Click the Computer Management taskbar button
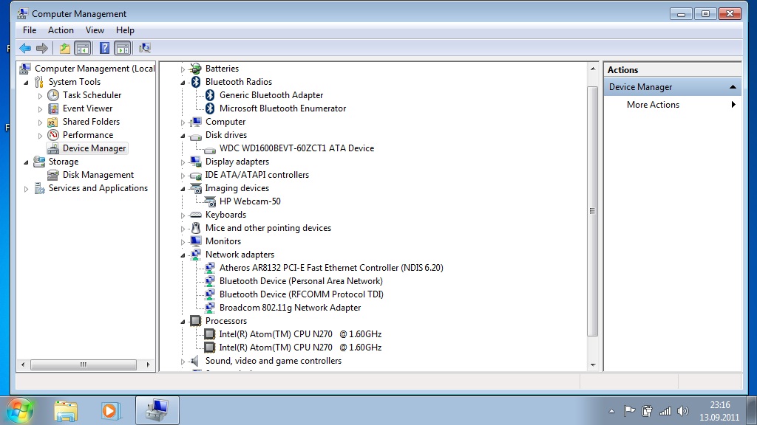This screenshot has width=757, height=425. click(157, 410)
